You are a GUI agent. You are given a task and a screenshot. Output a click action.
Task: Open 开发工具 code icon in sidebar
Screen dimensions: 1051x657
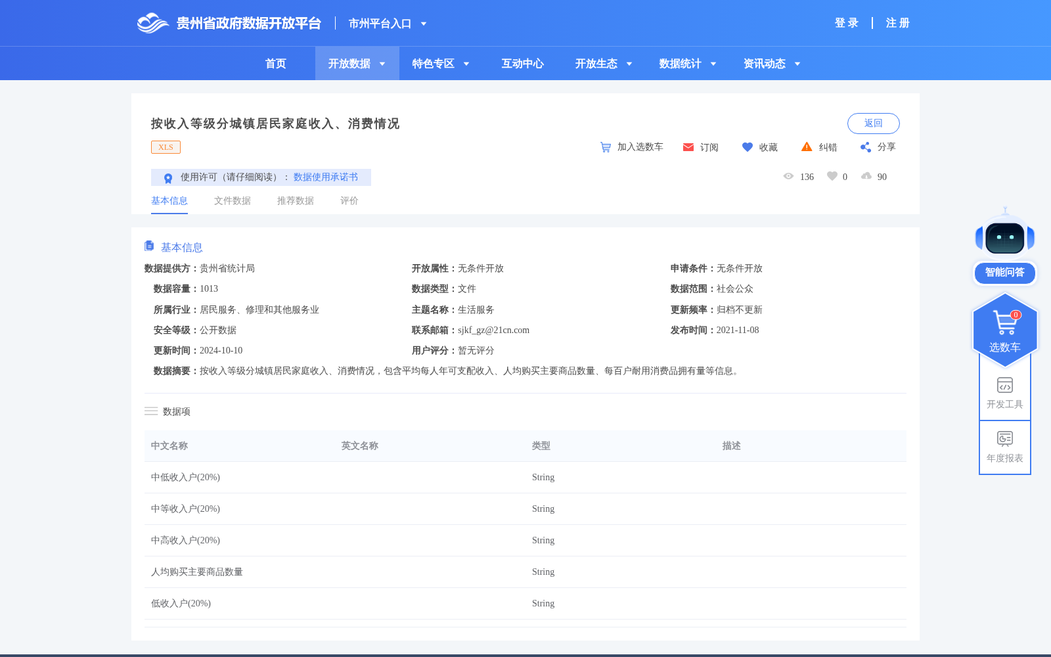1005,385
